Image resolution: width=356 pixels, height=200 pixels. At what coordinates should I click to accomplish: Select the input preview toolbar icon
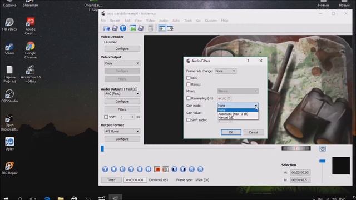[162, 28]
